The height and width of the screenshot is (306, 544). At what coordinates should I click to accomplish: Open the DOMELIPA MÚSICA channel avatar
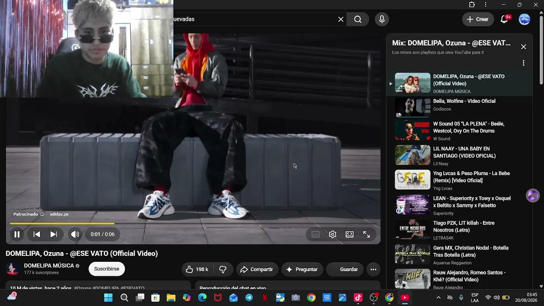pyautogui.click(x=13, y=269)
